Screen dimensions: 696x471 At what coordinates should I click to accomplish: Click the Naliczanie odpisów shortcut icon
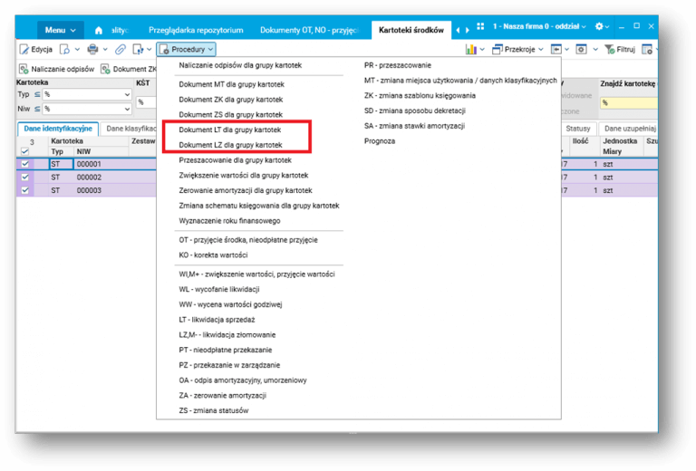pos(24,69)
